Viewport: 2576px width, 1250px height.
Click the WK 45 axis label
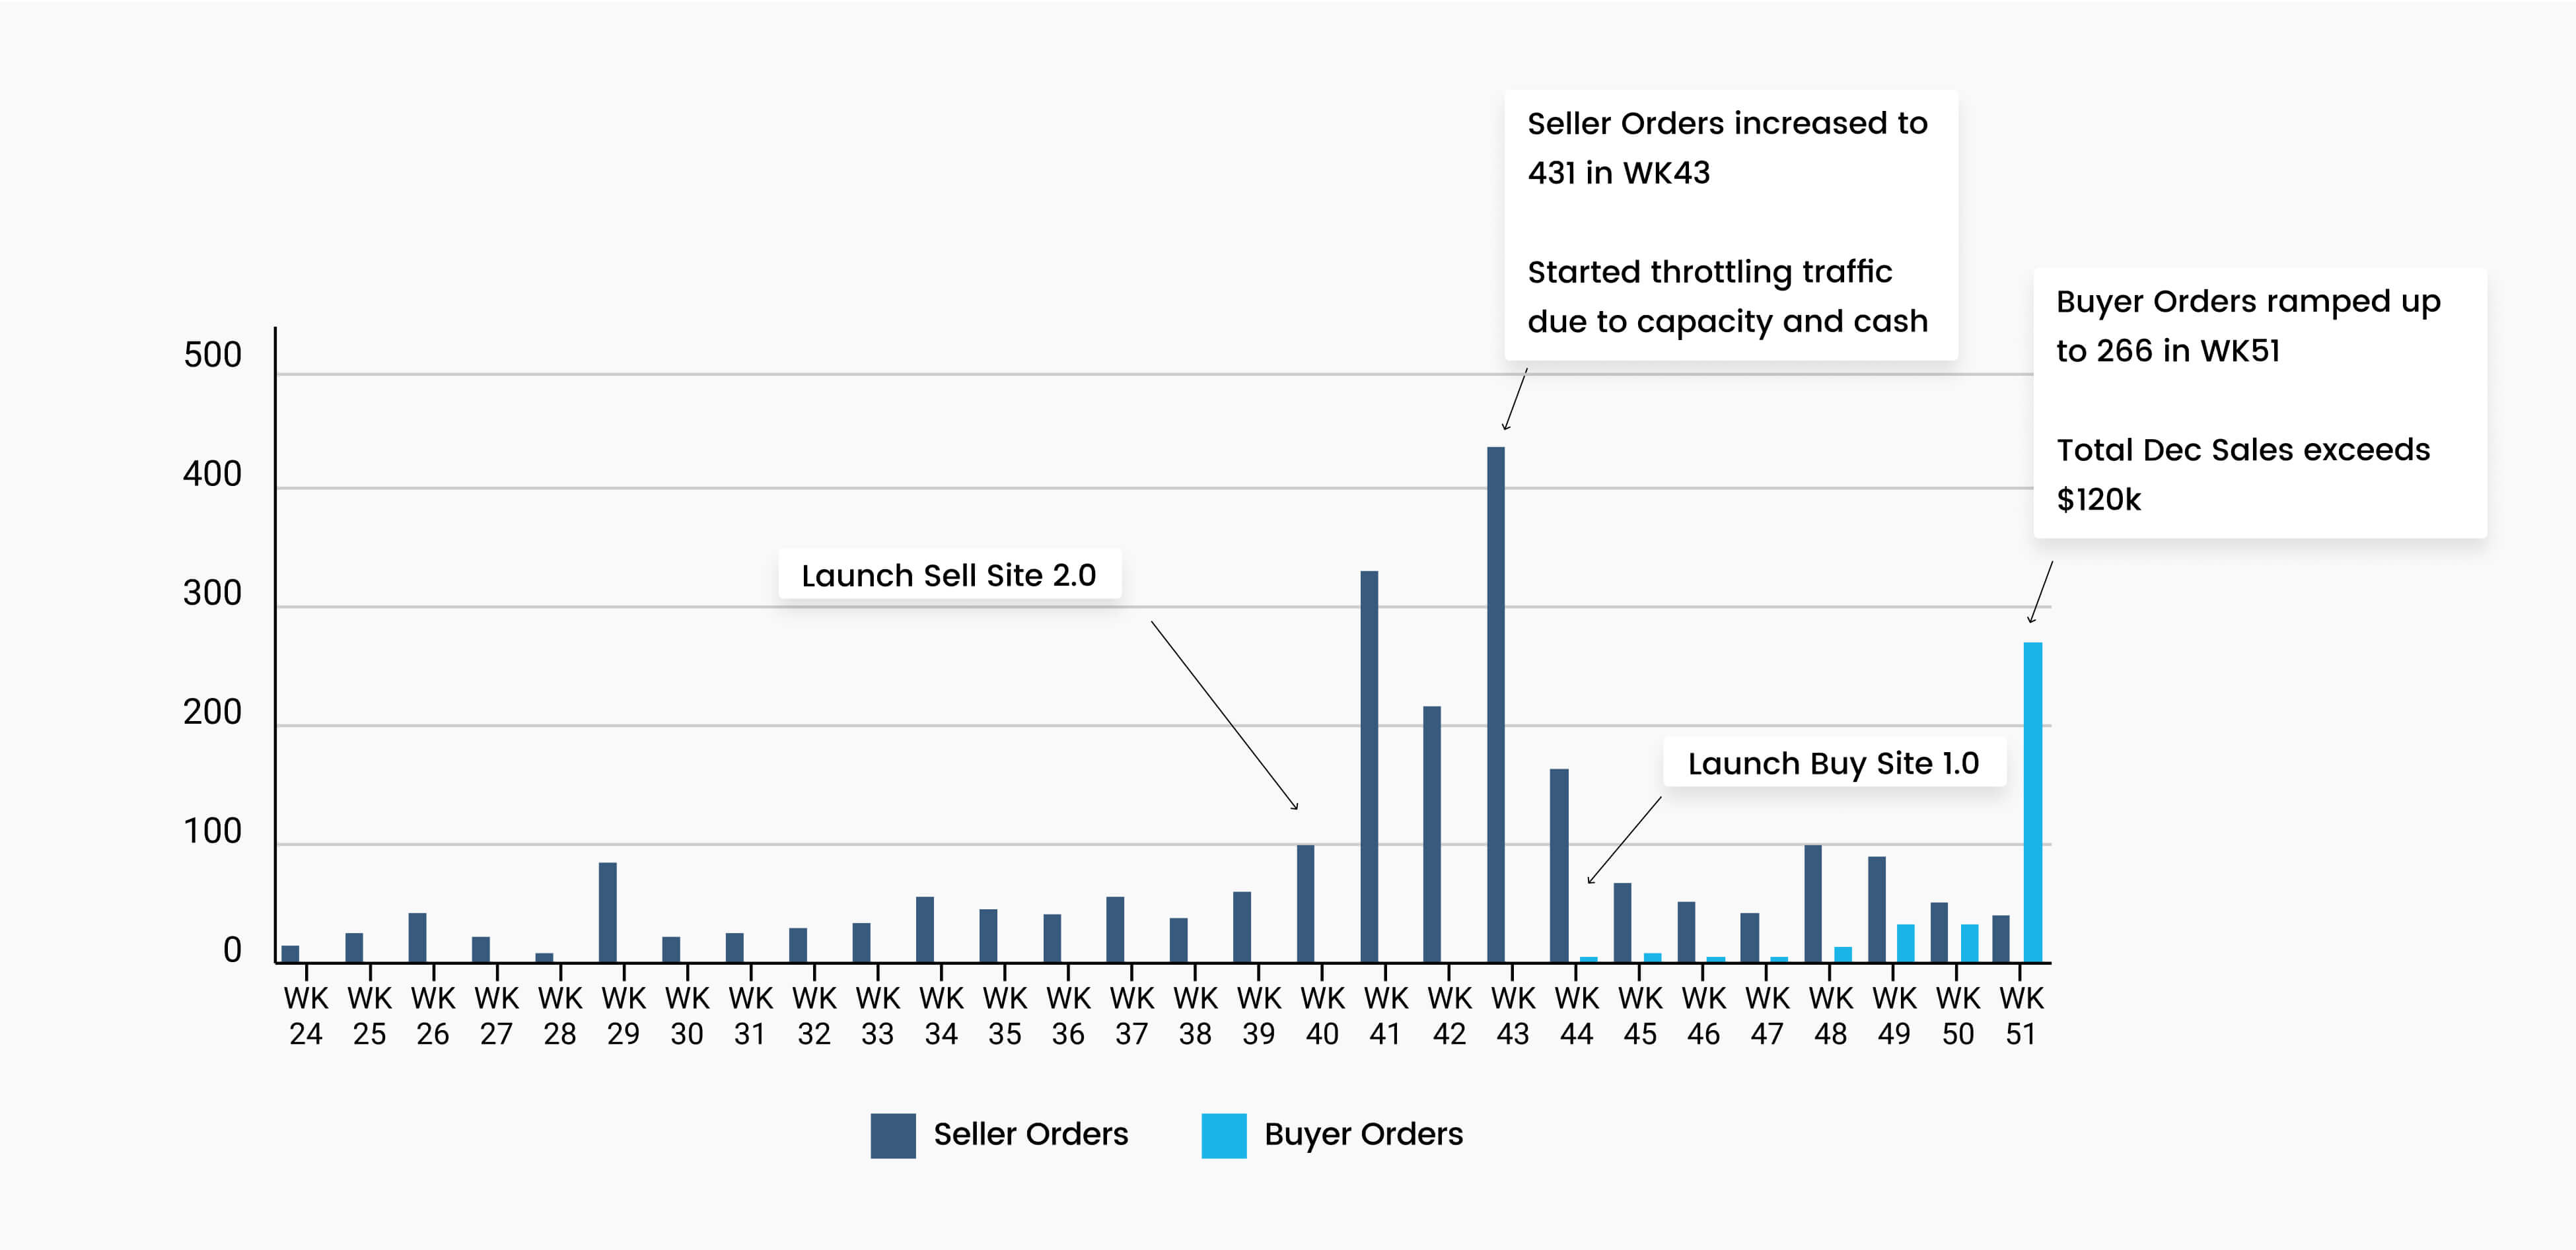[x=1640, y=1015]
